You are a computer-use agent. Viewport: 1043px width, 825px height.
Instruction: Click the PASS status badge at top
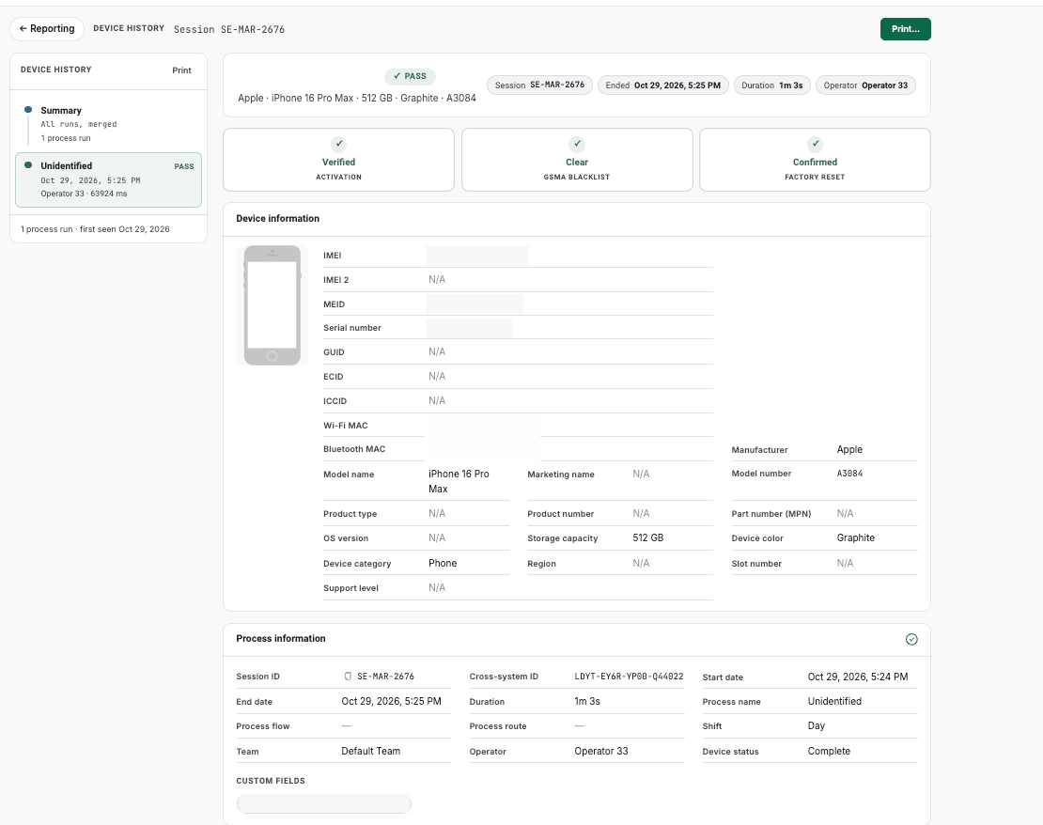click(410, 76)
